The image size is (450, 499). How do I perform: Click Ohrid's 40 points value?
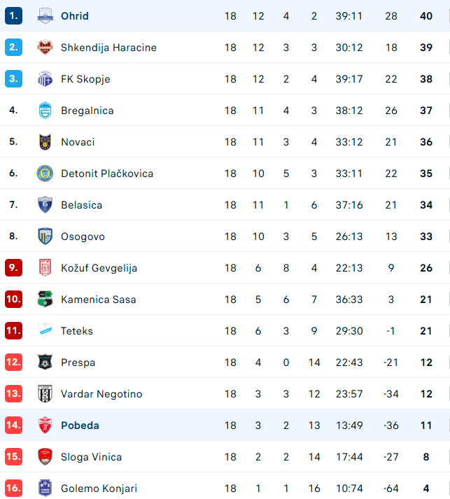426,16
